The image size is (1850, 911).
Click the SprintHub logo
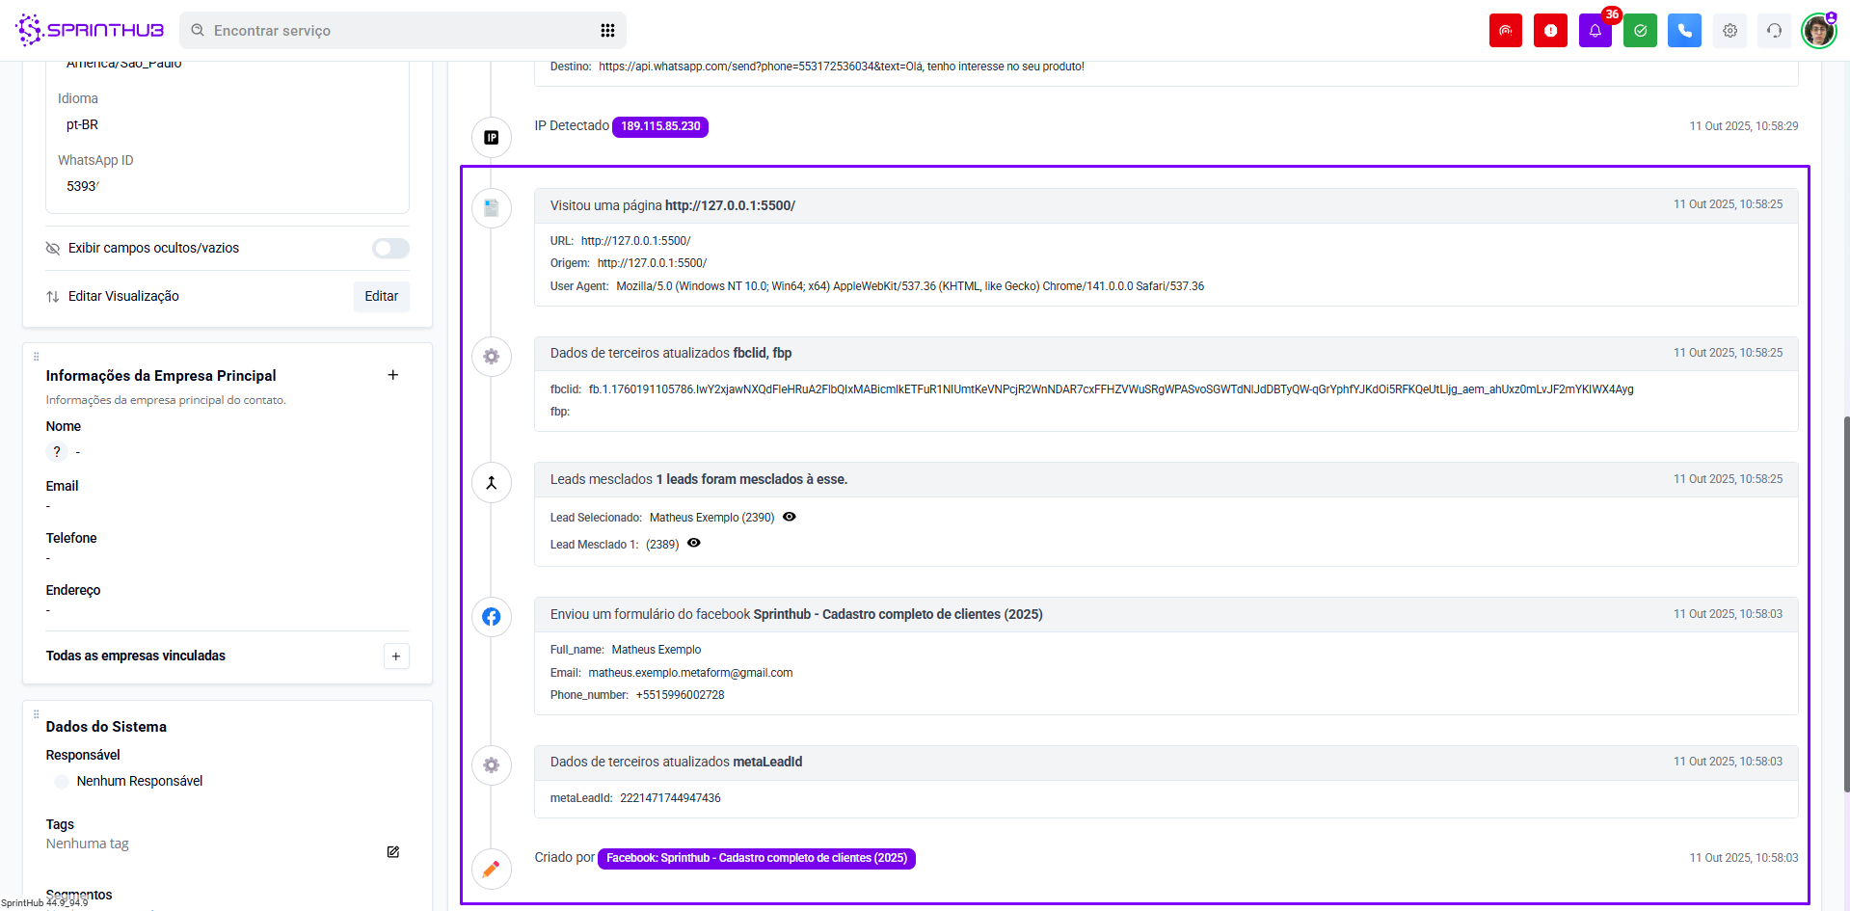tap(91, 31)
